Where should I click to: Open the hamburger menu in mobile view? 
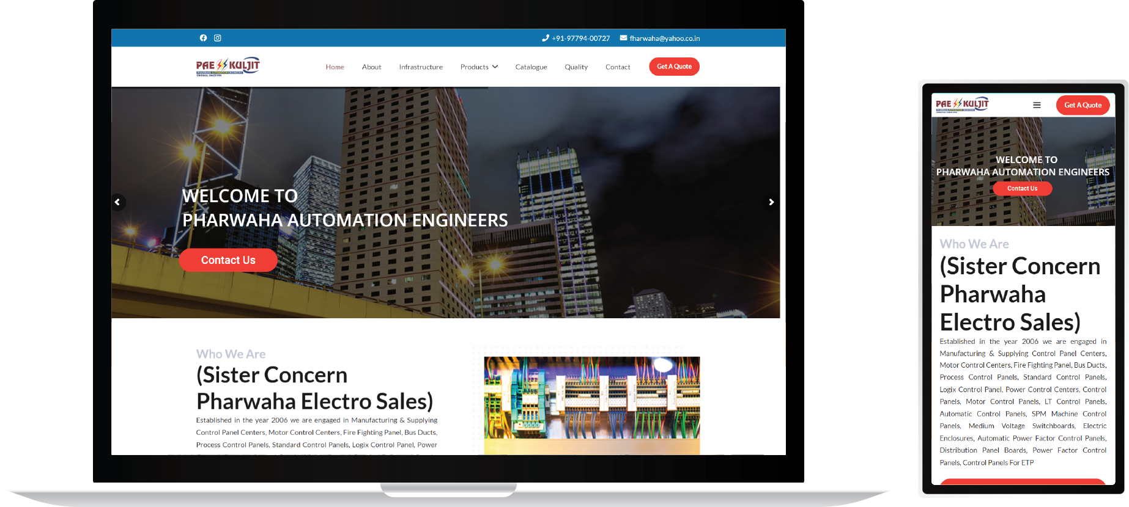(x=1037, y=105)
